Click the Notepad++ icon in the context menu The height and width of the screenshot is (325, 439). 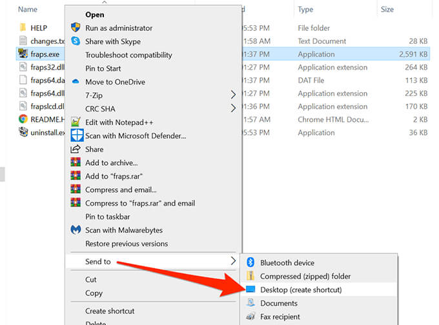pyautogui.click(x=76, y=122)
